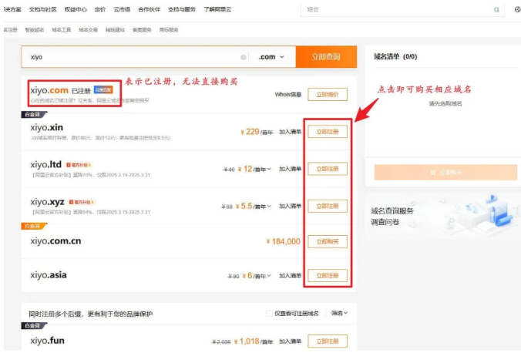Click the orange 立即查询 search button
Viewport: 521px width, 353px height.
coord(327,57)
